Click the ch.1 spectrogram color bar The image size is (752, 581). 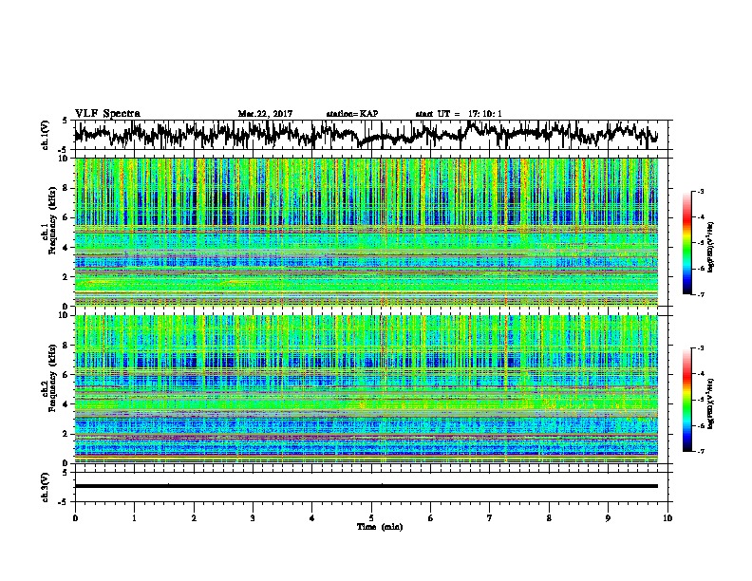point(686,243)
